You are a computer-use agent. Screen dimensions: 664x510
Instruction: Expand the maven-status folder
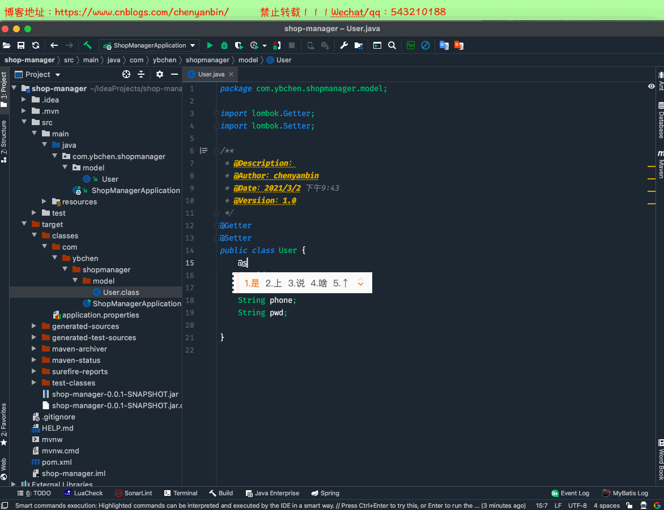click(x=34, y=360)
